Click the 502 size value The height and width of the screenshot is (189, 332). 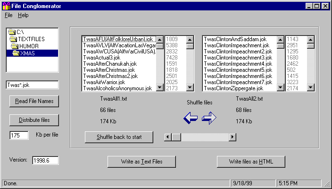pos(291,70)
